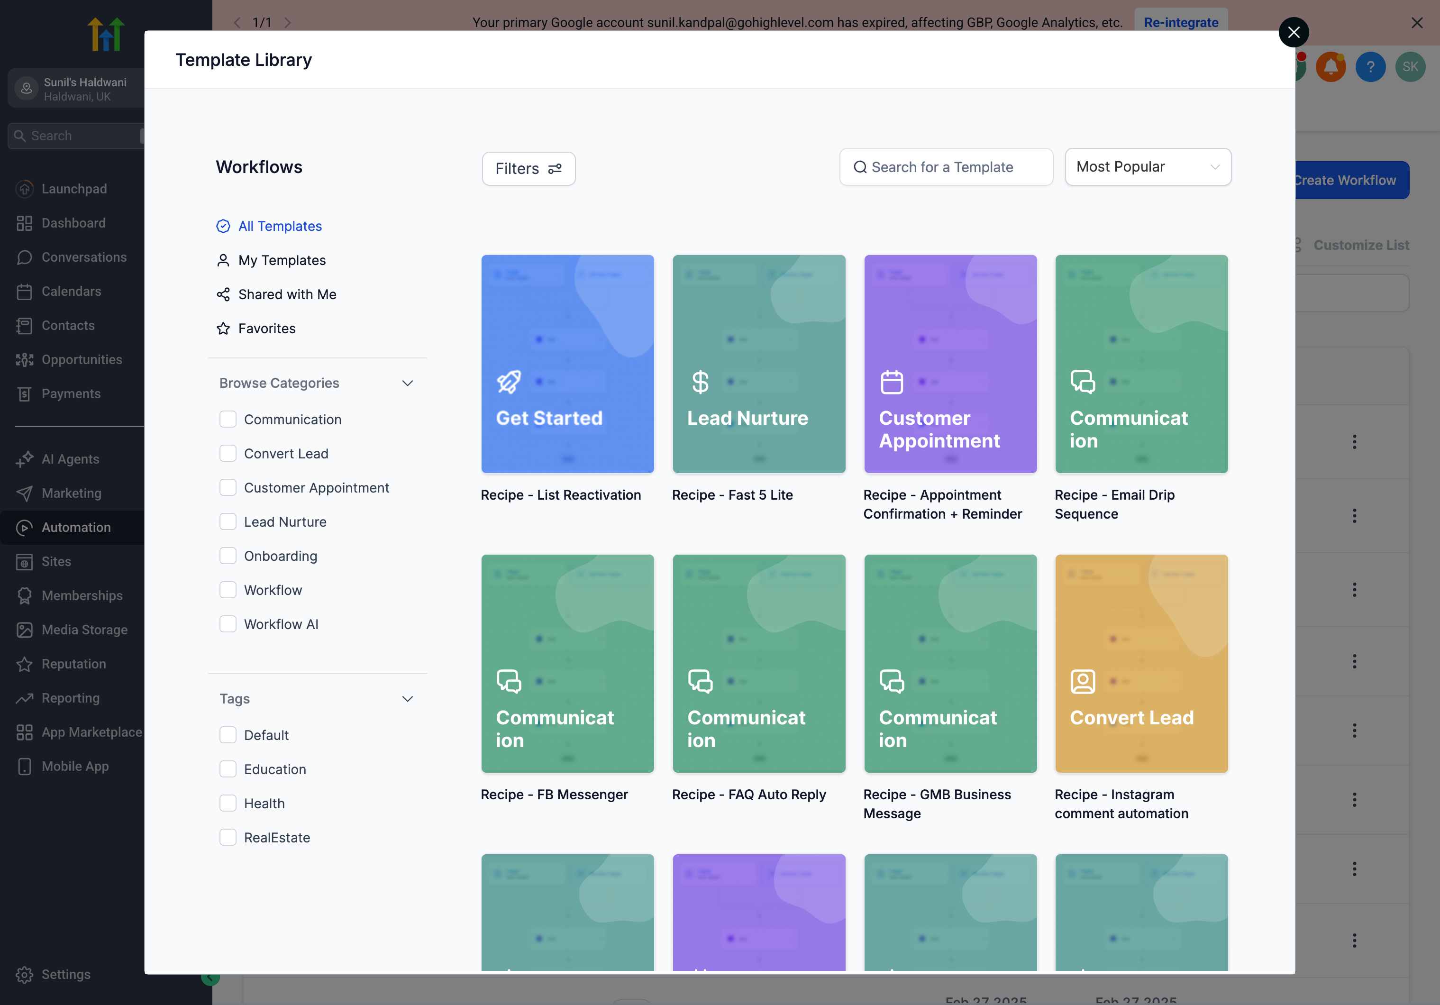Click the Conversations sidebar icon
Screen dimensions: 1440x1005
click(x=25, y=257)
